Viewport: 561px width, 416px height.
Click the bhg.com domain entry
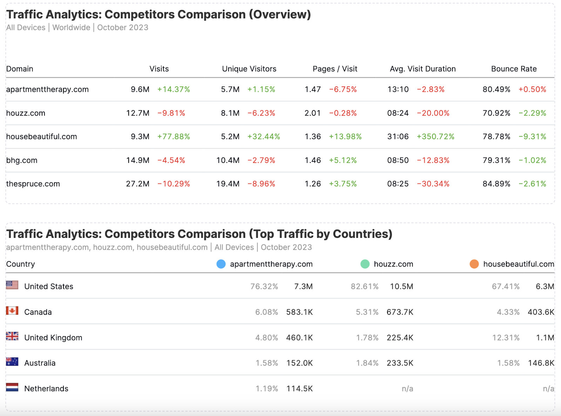tap(22, 160)
